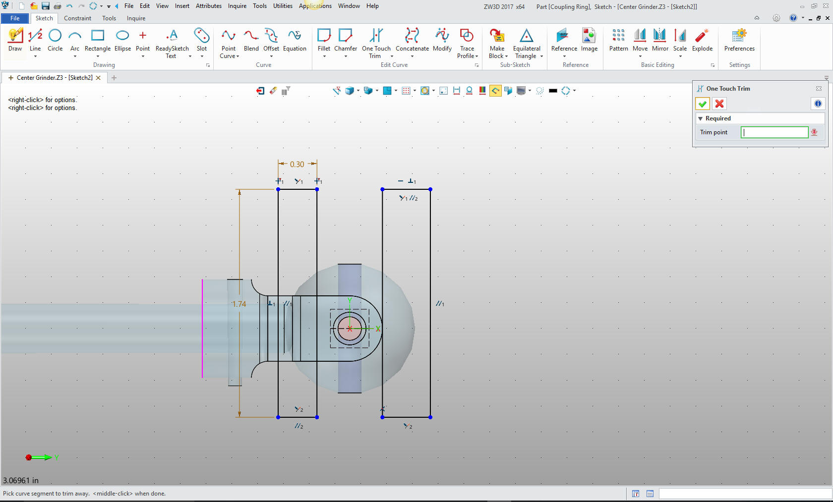833x502 pixels.
Task: Open the Utilities menu
Action: tap(283, 6)
